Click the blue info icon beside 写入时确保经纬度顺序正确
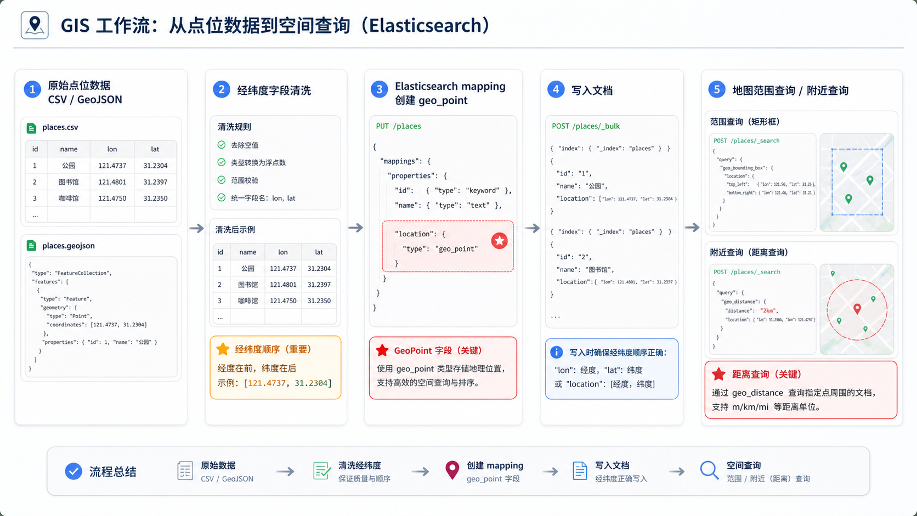Screen dimensions: 917x516 click(x=556, y=353)
